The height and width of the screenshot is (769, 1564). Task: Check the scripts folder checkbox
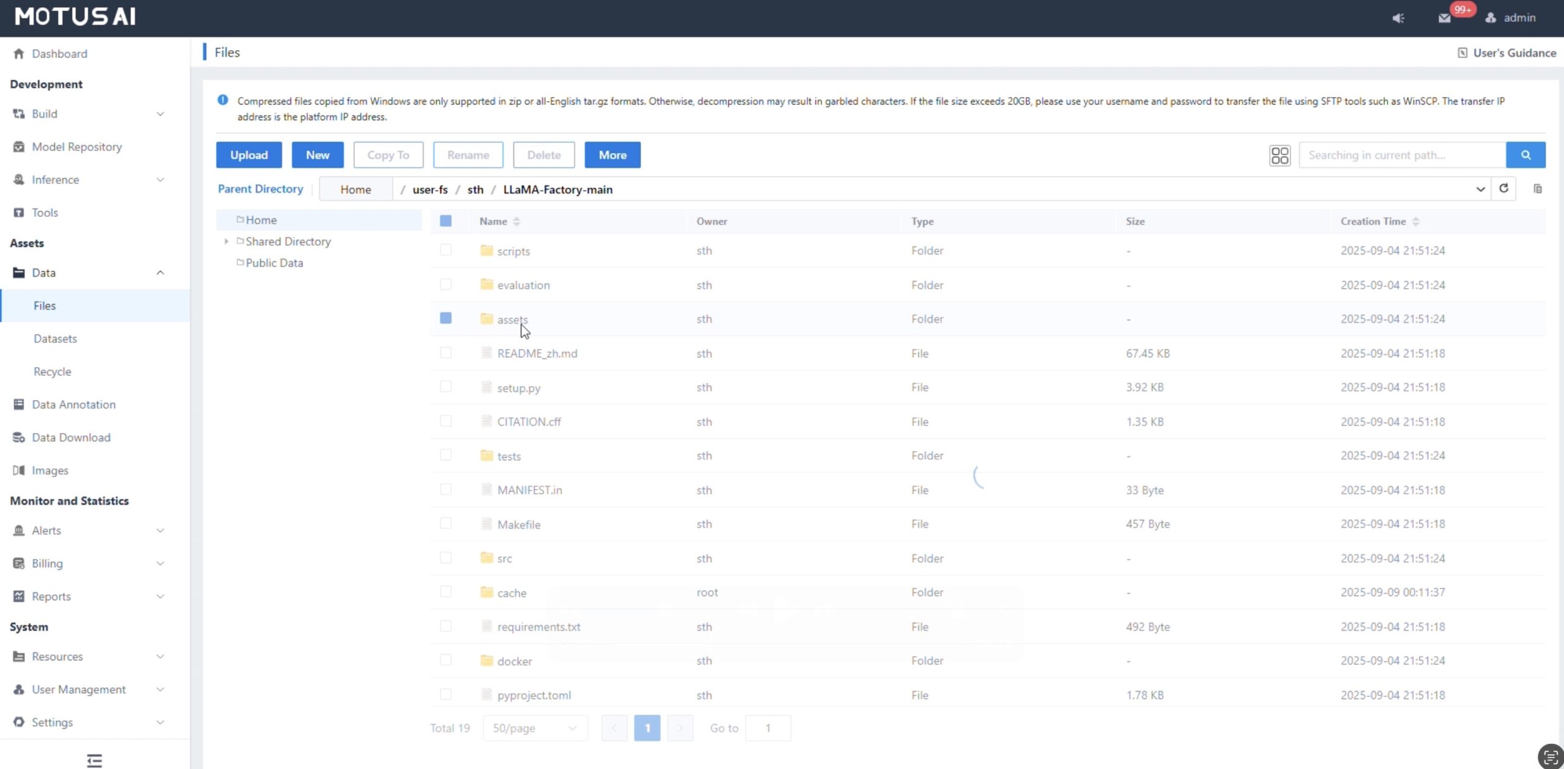click(445, 250)
